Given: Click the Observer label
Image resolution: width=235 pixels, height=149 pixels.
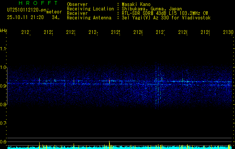Looking at the screenshot, I should [77, 4].
